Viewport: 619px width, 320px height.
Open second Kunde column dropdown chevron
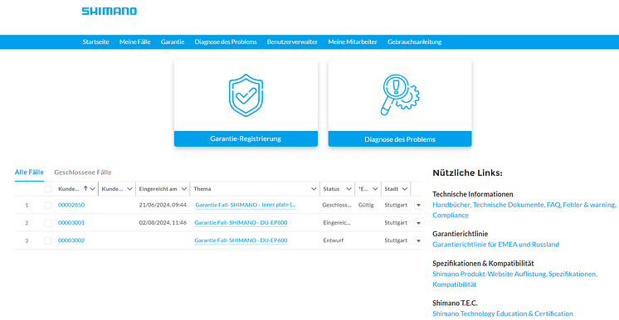pos(130,189)
